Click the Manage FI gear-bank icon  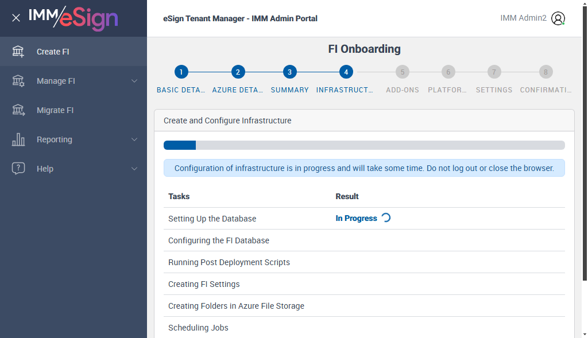18,81
